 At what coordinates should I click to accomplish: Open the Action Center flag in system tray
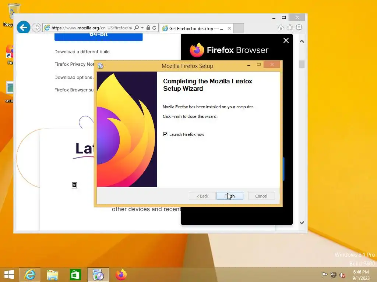(x=324, y=275)
